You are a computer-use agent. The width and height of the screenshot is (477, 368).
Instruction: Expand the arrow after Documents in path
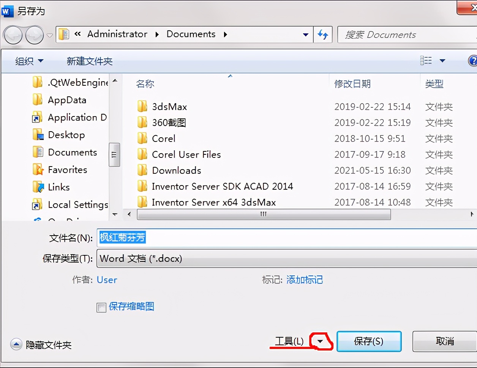pyautogui.click(x=226, y=35)
